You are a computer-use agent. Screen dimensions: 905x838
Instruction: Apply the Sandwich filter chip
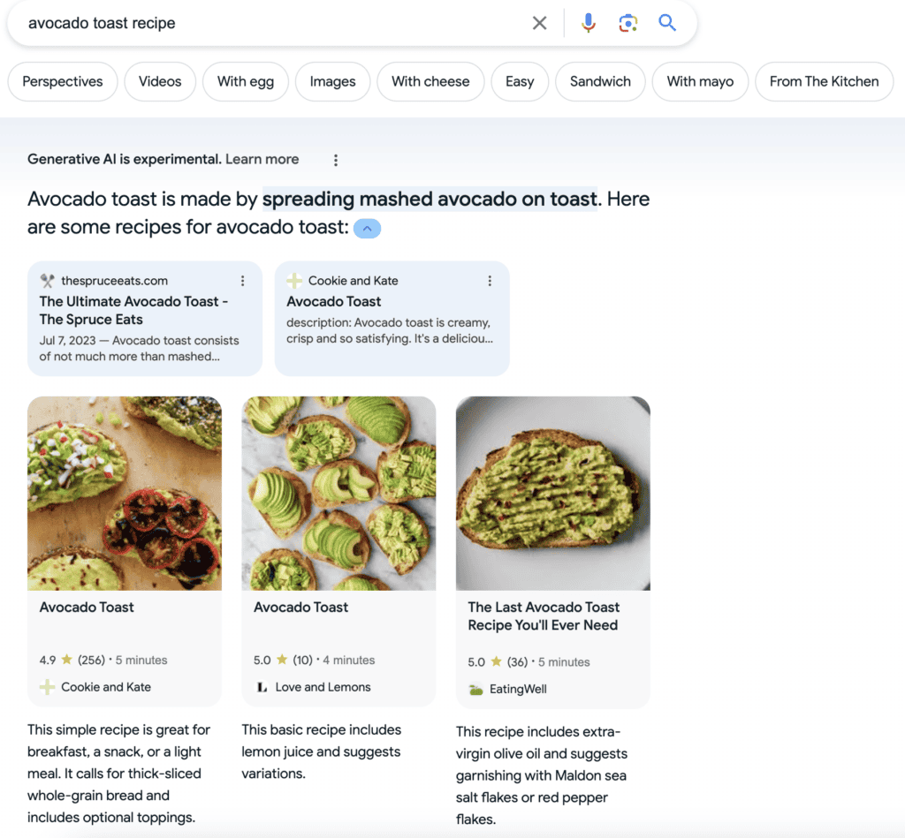pos(600,81)
